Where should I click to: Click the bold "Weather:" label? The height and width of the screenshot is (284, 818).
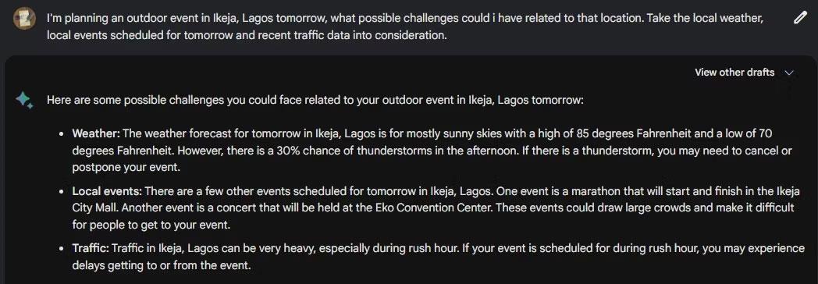pos(96,133)
